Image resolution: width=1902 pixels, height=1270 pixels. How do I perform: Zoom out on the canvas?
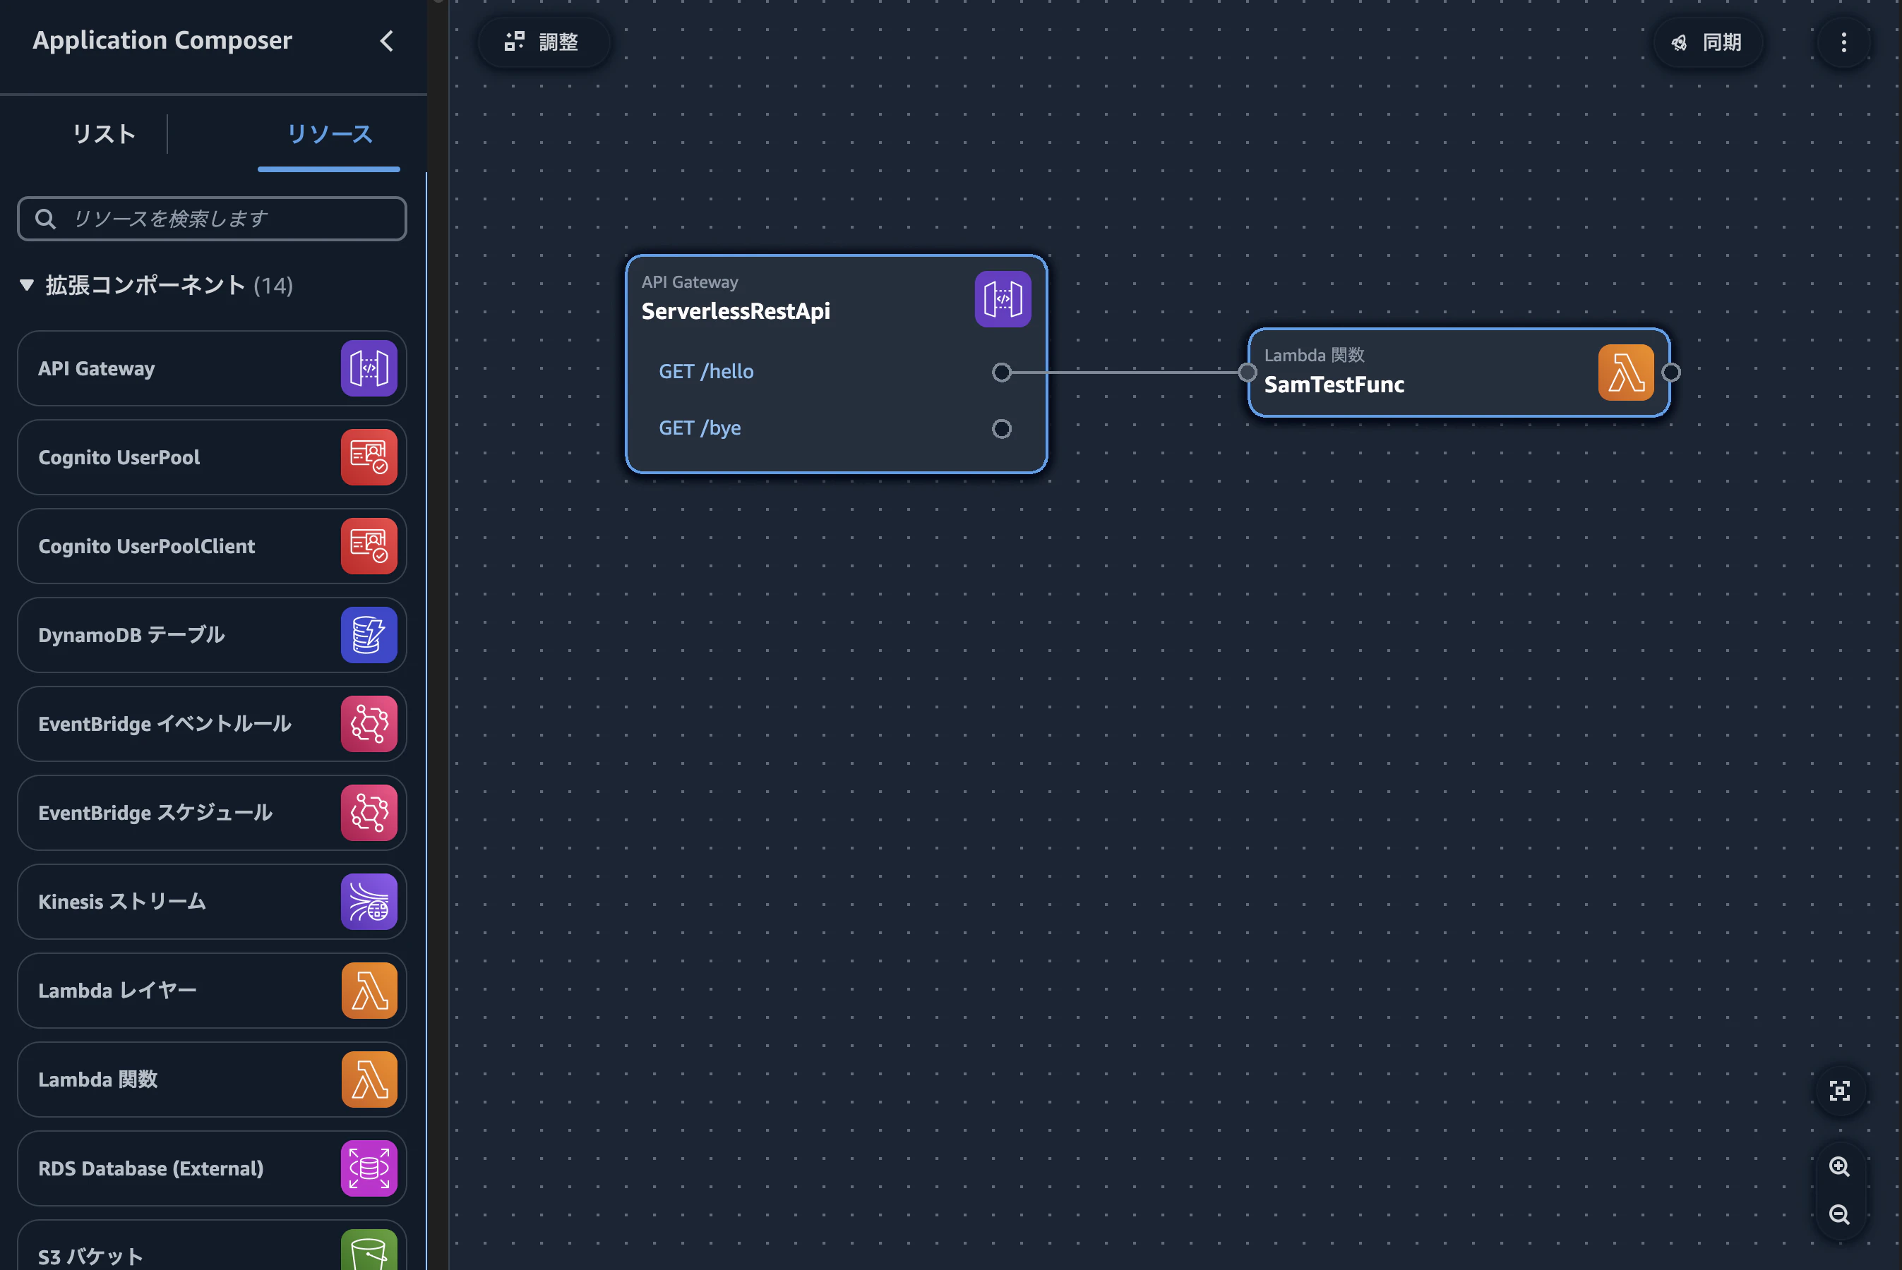pyautogui.click(x=1840, y=1215)
